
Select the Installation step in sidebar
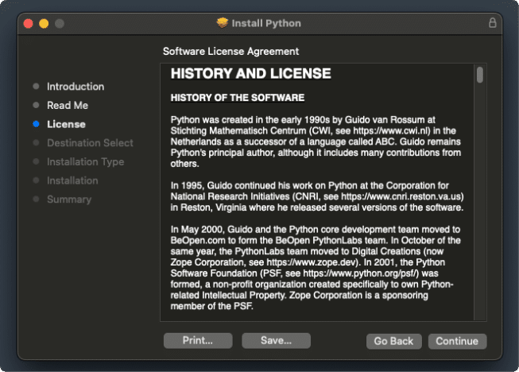(72, 180)
